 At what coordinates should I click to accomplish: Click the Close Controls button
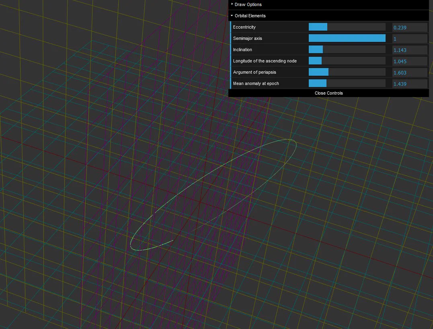[x=328, y=93]
